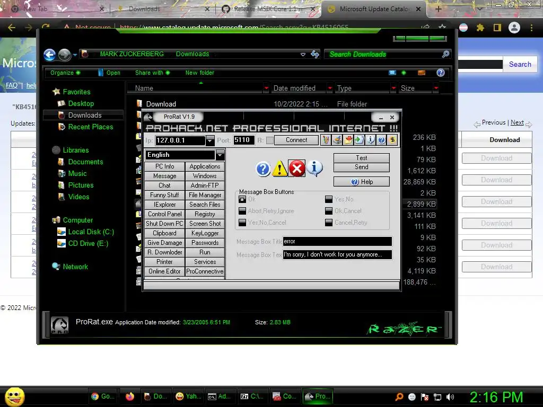Toggle the Cancel,Retry checkbox

[329, 222]
